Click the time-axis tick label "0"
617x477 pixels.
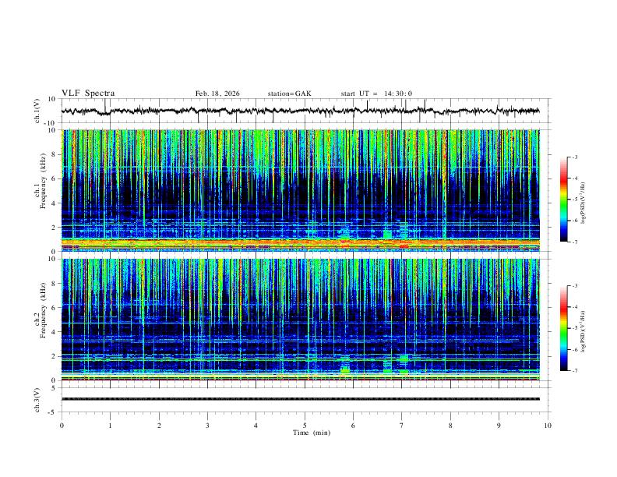62,426
